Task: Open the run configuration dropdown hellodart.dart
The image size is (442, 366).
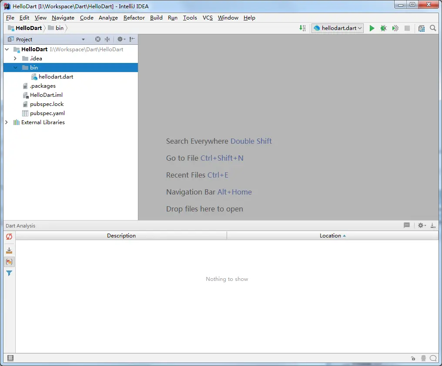Action: (x=338, y=28)
